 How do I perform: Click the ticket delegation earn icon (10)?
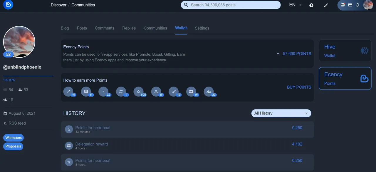pos(191,92)
